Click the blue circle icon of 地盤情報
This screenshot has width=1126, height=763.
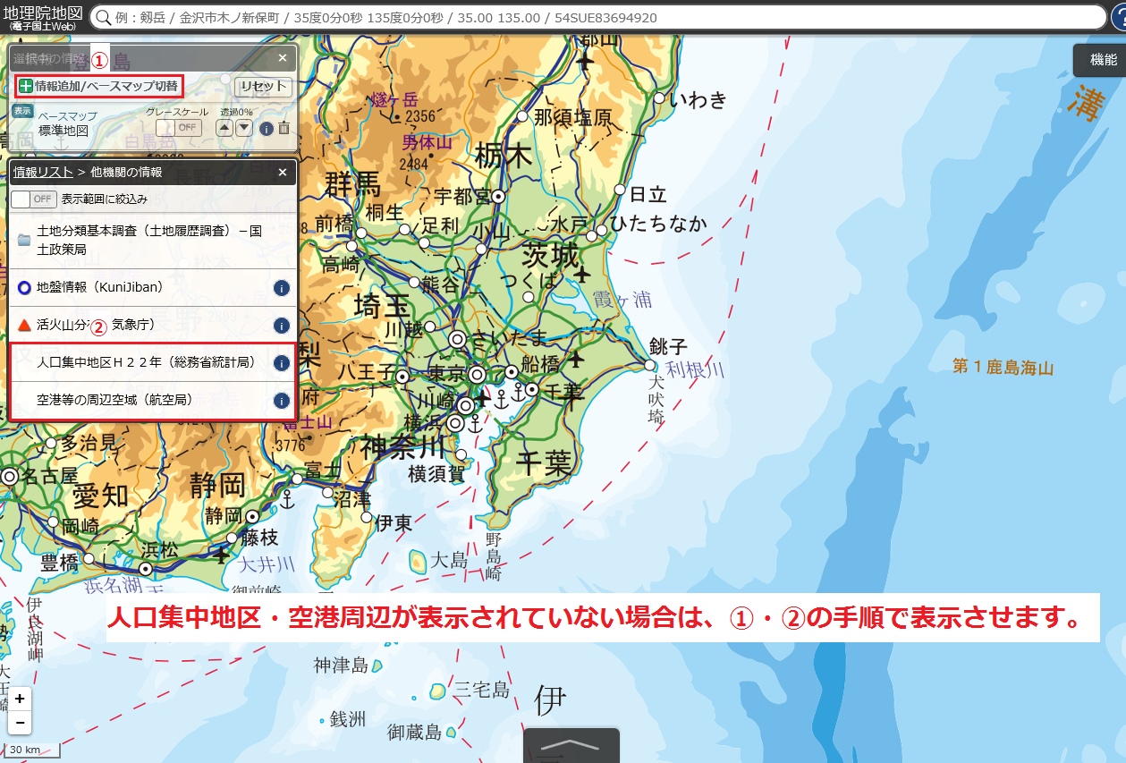(x=24, y=288)
